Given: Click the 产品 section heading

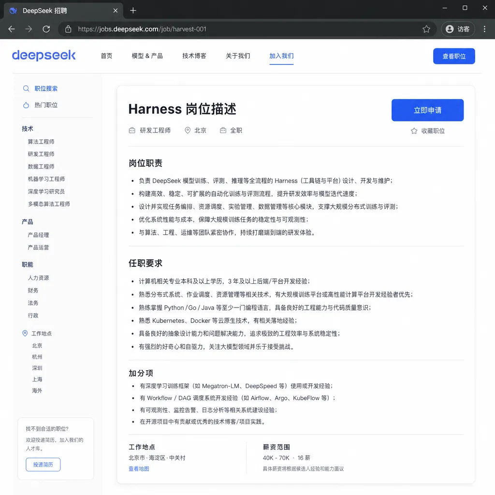Looking at the screenshot, I should (x=28, y=221).
